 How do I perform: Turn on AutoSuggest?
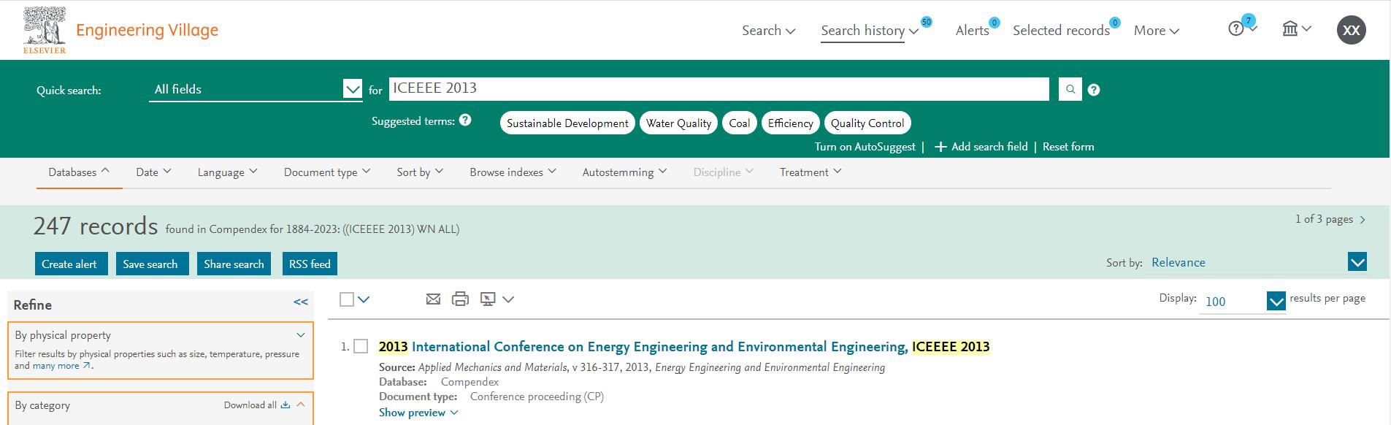(x=865, y=147)
